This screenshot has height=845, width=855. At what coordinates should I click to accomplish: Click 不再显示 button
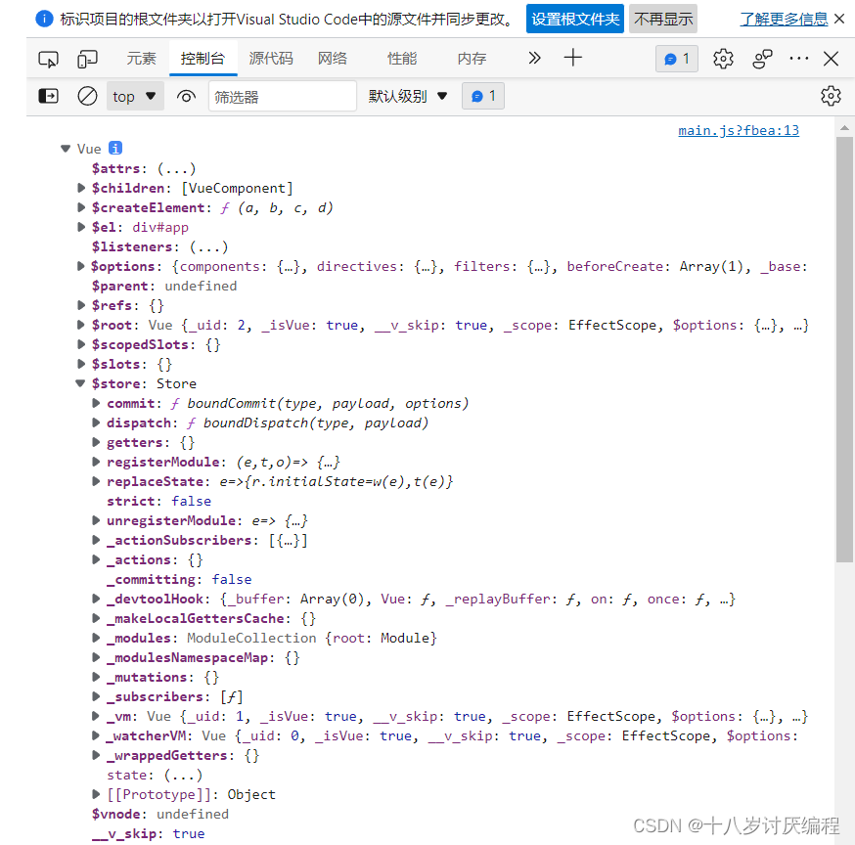tap(663, 19)
